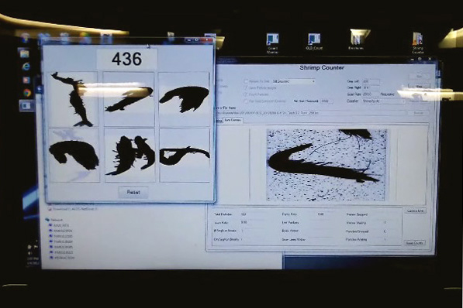Launch Google Chrome from the taskbar

[x=27, y=93]
